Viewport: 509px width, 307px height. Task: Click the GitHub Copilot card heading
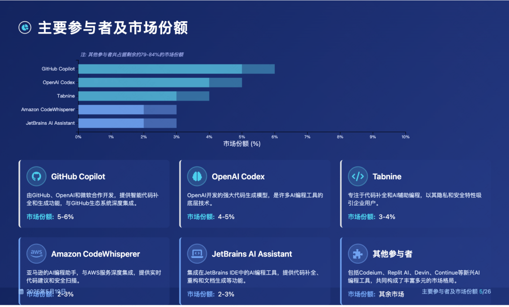[78, 177]
